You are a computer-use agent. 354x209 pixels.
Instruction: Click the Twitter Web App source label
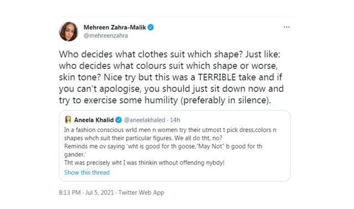[142, 192]
